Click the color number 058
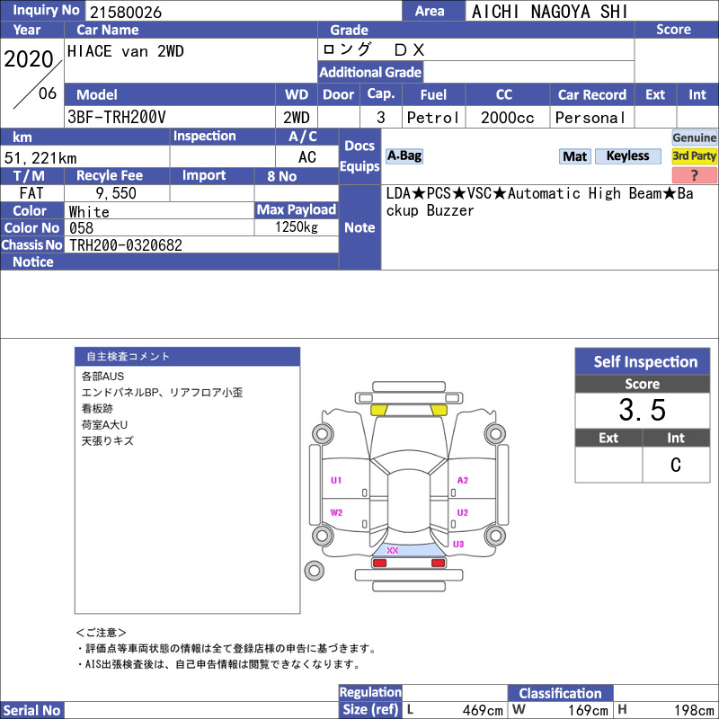Image resolution: width=719 pixels, height=719 pixels. 81,228
